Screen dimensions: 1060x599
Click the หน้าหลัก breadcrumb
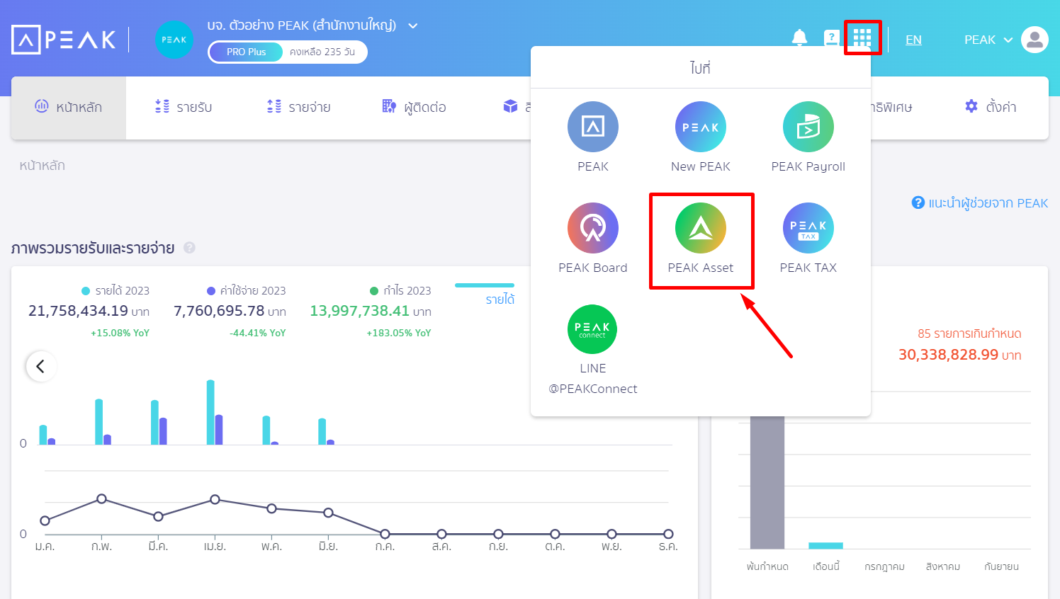[42, 165]
